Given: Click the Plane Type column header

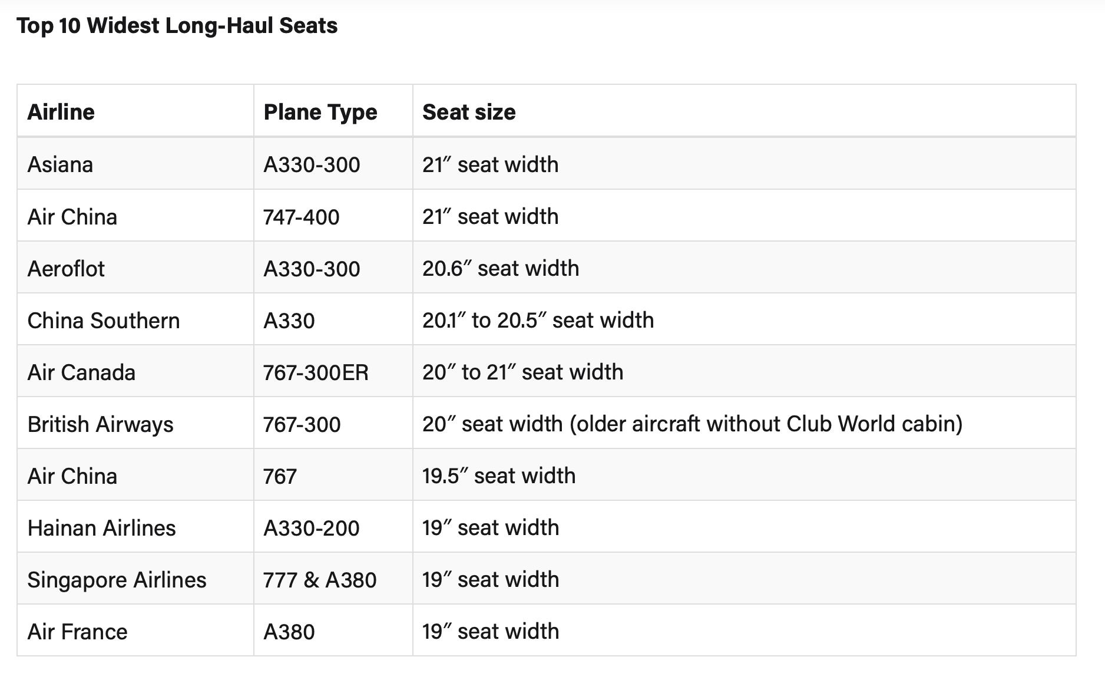Looking at the screenshot, I should coord(333,111).
